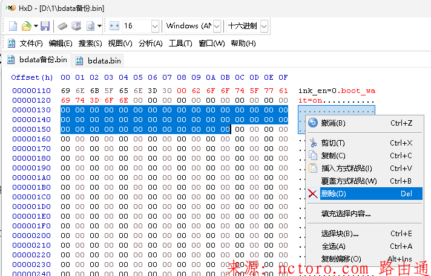Screen dimensions: 431x276
Task: Click the Open disk icon
Action: [x=76, y=26]
